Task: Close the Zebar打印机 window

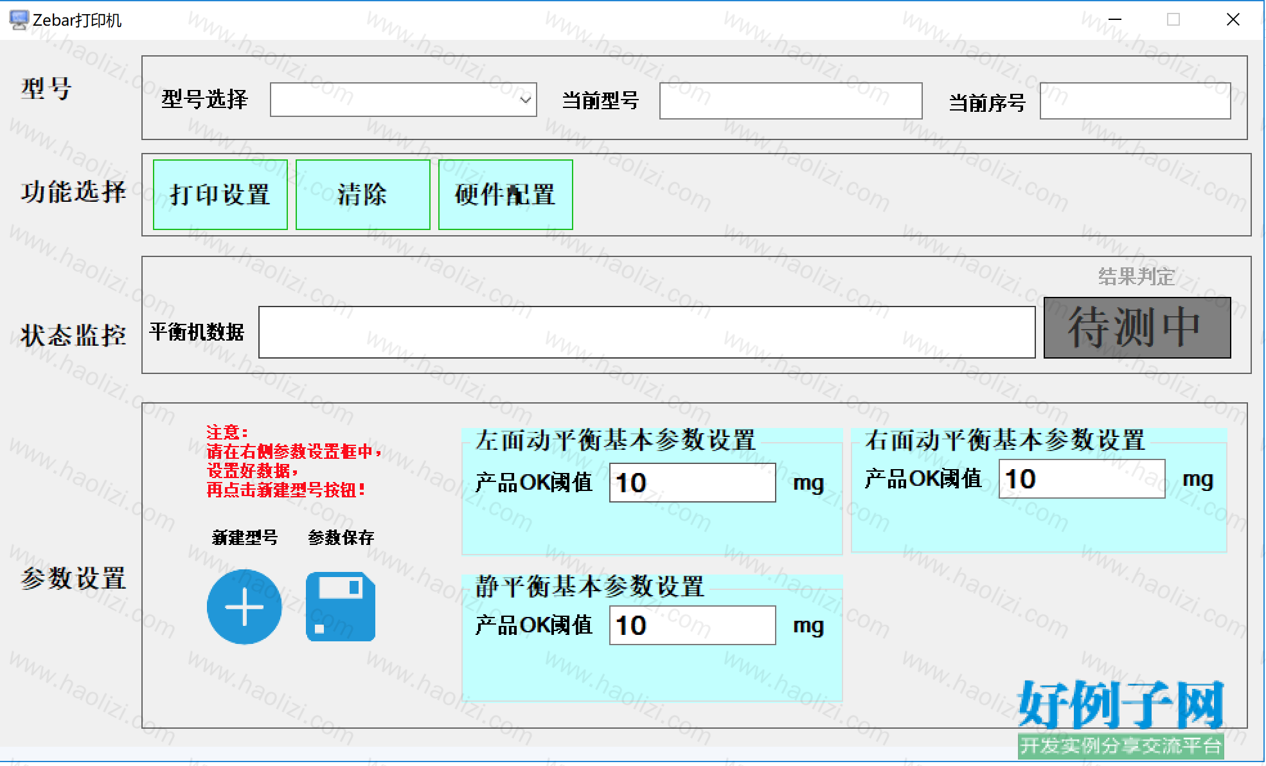Action: click(x=1233, y=19)
